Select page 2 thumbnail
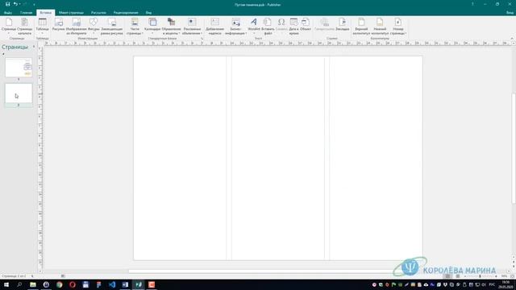Screen dimensions: 516x290 19,93
